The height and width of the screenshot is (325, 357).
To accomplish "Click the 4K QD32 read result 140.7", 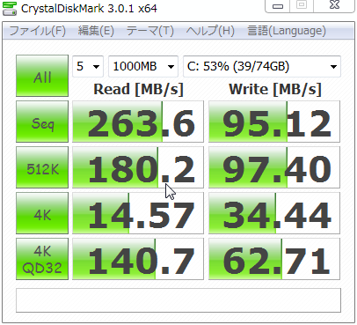I will 138,259.
